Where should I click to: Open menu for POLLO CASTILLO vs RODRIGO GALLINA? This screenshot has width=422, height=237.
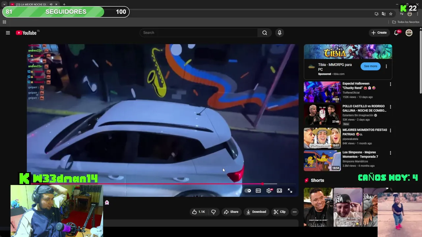point(390,107)
